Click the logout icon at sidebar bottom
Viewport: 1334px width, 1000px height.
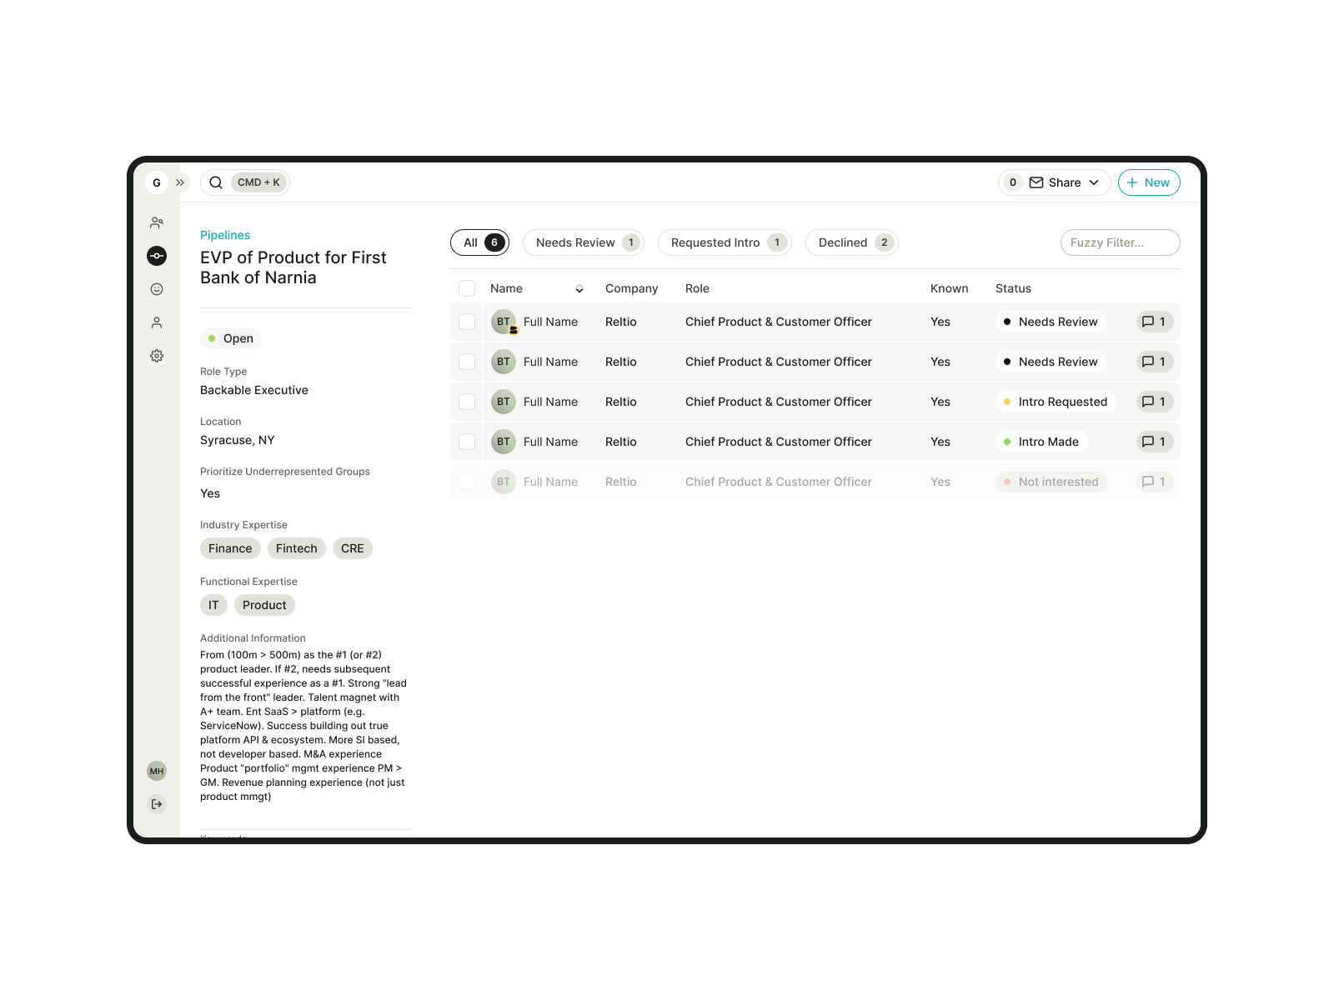click(157, 803)
